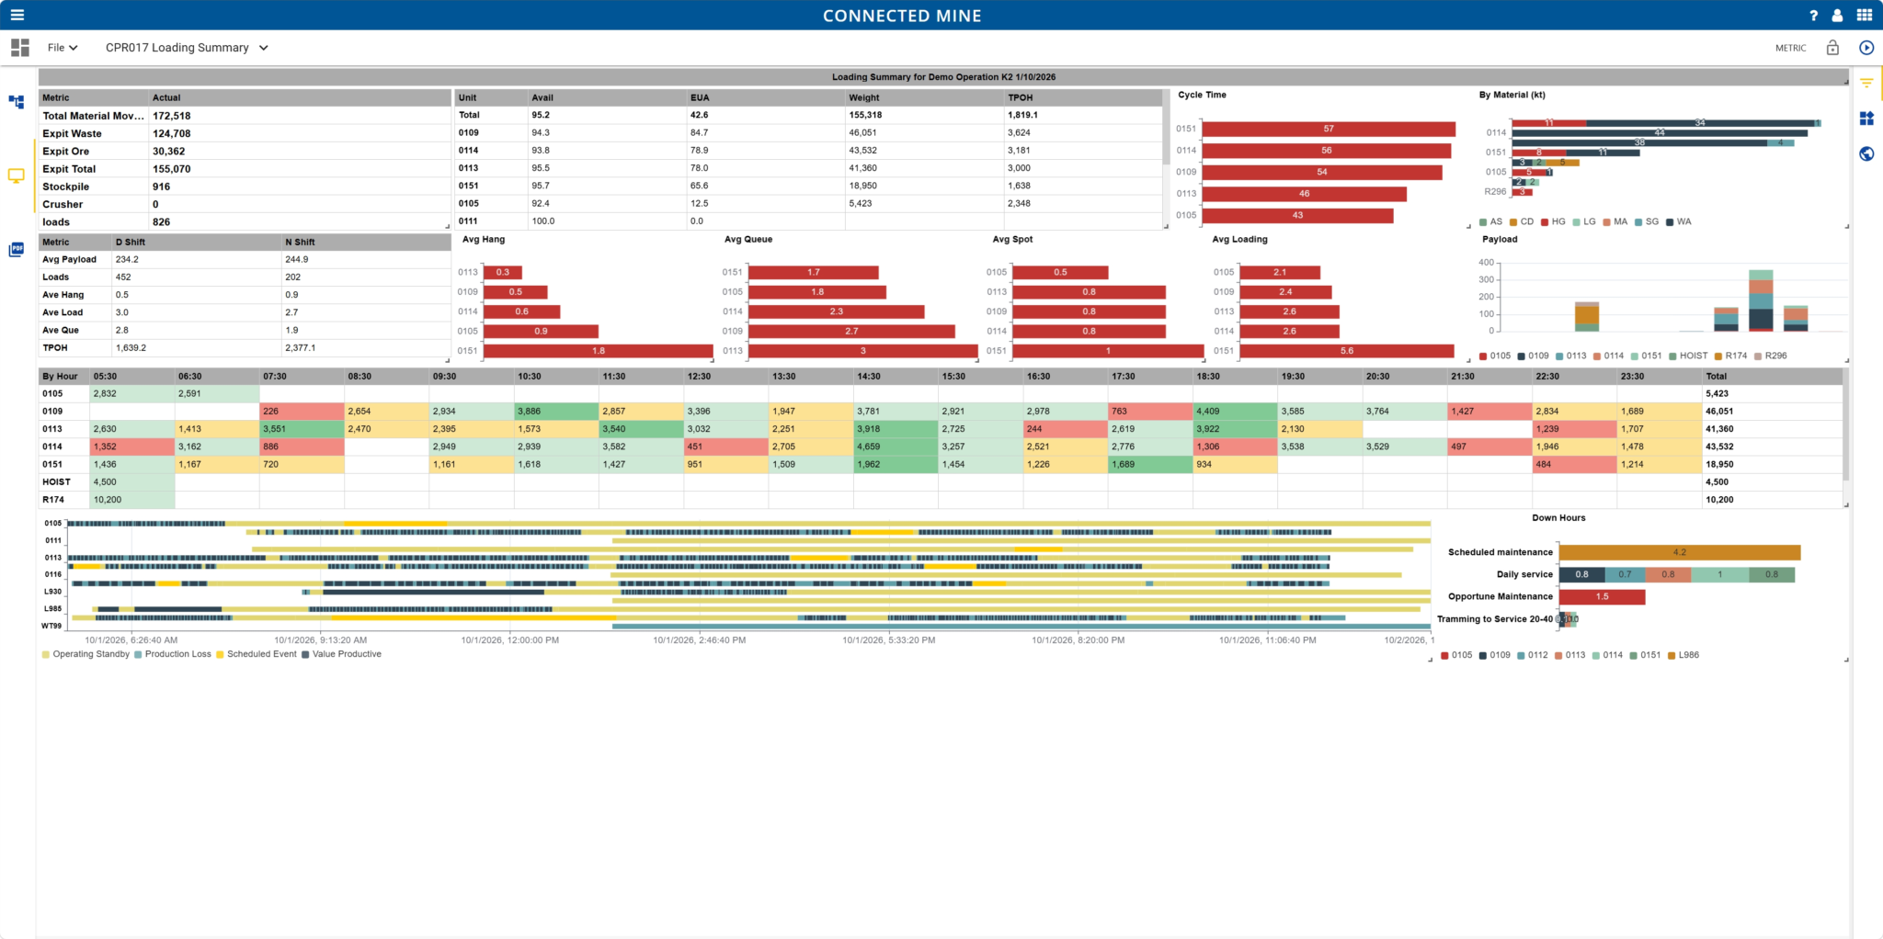
Task: Click the EUA column header
Action: (x=766, y=97)
